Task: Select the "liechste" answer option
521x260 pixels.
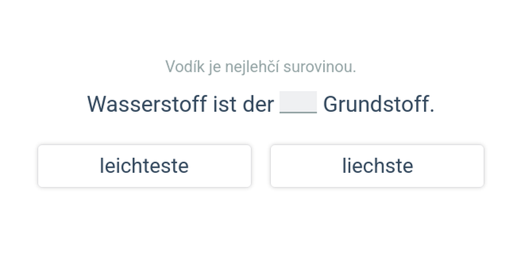Action: click(x=377, y=166)
